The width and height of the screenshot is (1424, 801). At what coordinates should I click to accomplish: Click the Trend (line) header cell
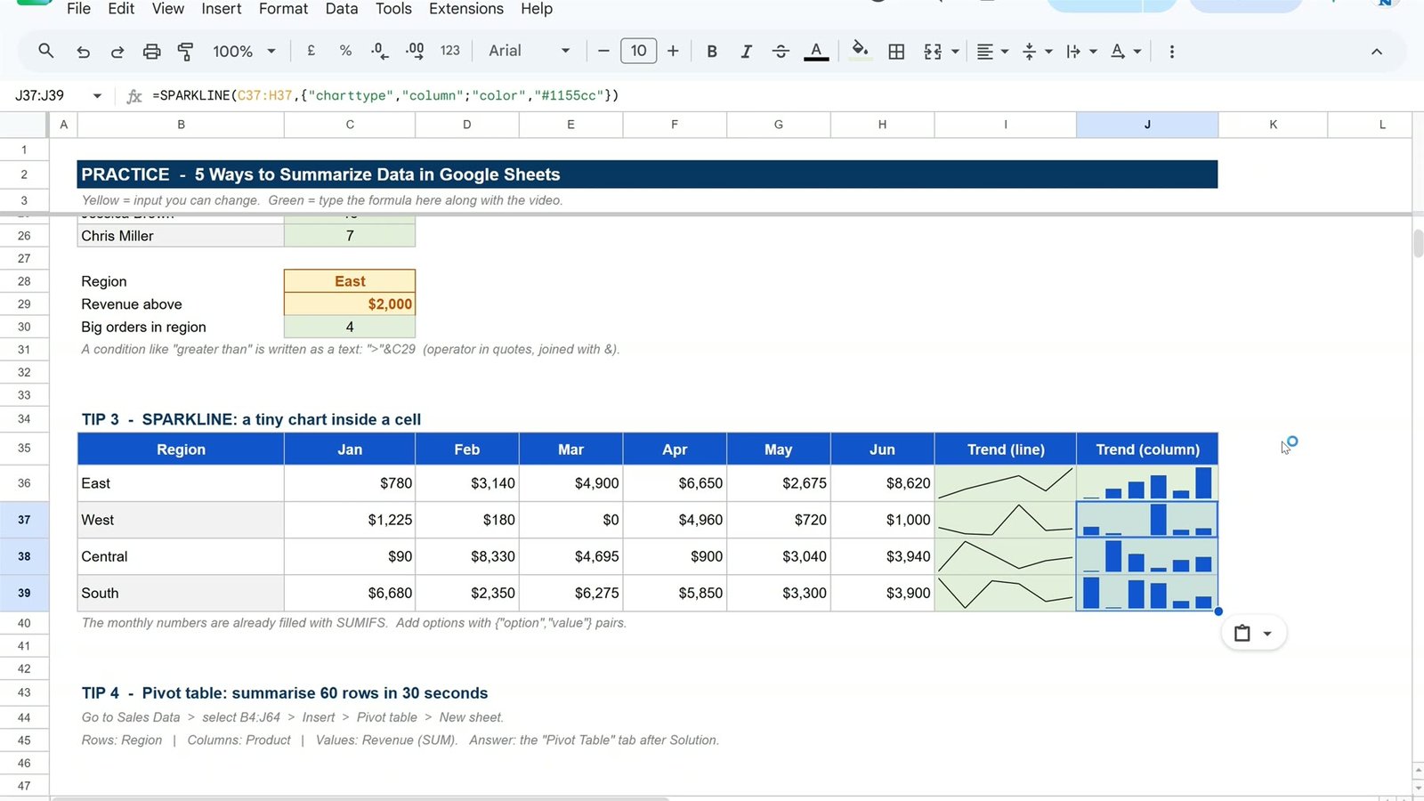coord(1006,449)
